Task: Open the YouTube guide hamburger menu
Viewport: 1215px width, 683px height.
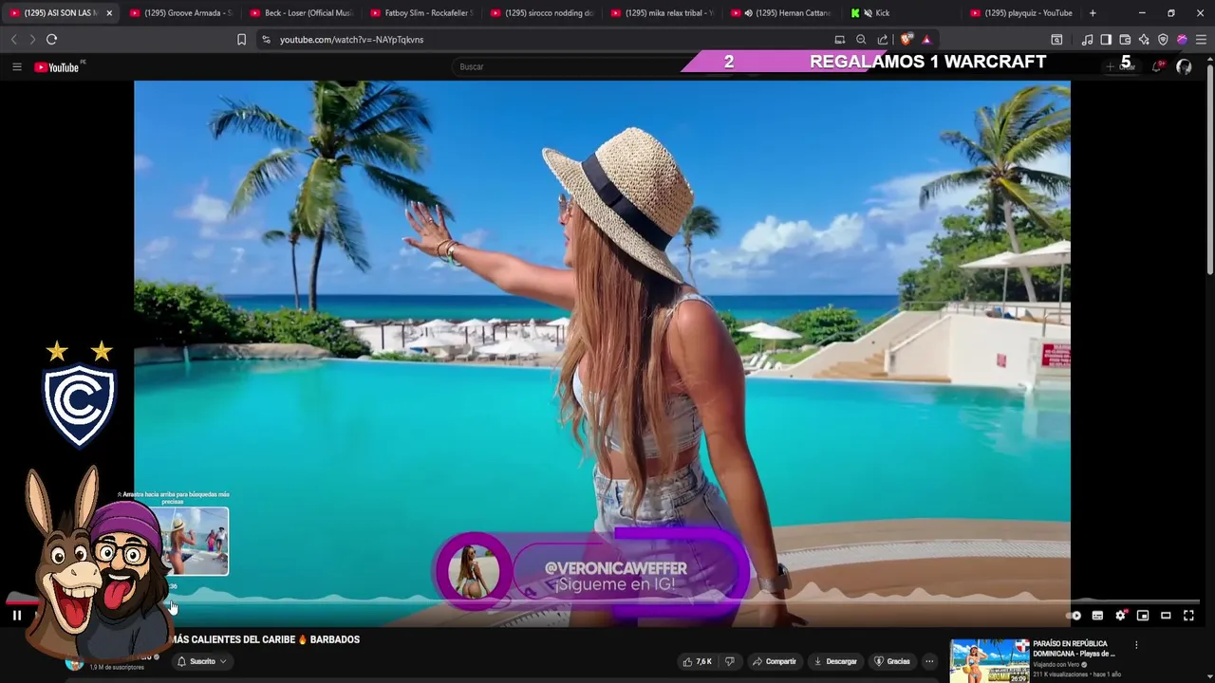Action: pyautogui.click(x=16, y=66)
